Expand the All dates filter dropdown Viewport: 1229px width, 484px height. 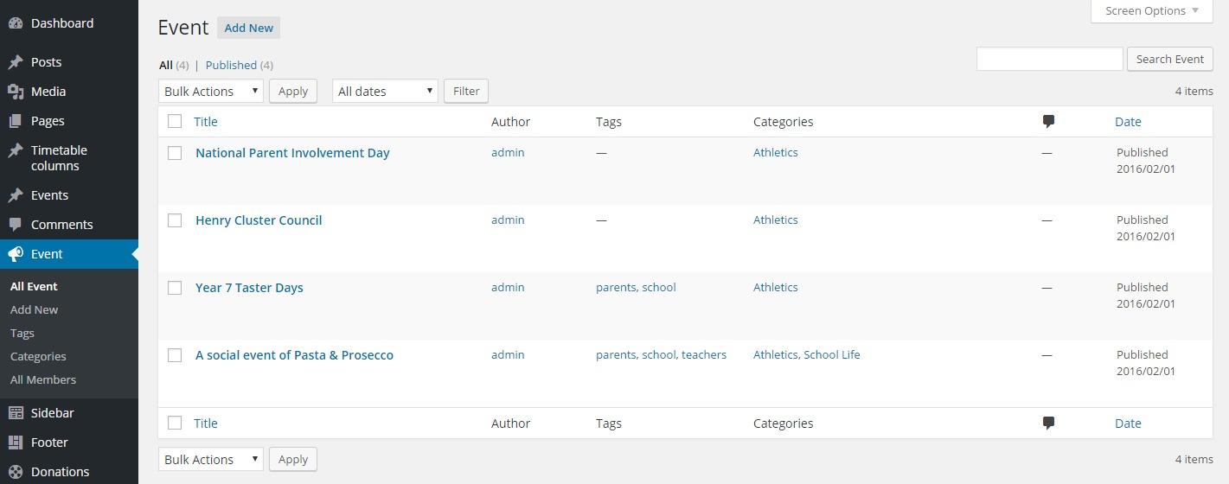(x=385, y=91)
